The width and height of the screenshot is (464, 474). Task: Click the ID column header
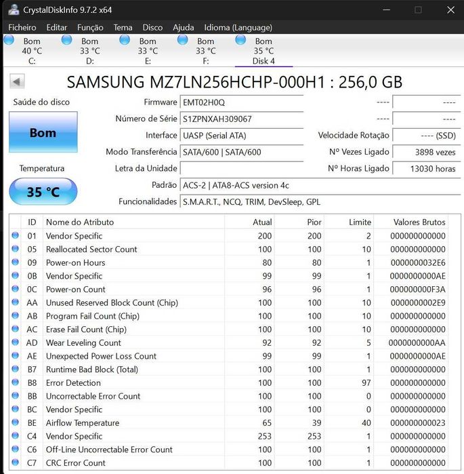tap(32, 222)
